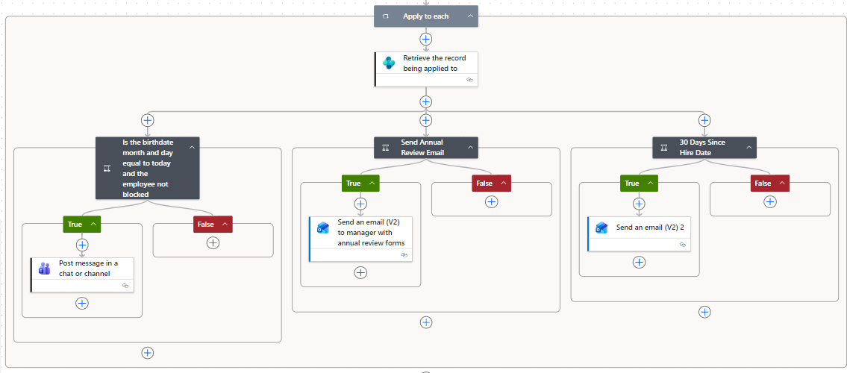This screenshot has width=847, height=373.
Task: Click connection link icon on Post message card
Action: point(125,285)
